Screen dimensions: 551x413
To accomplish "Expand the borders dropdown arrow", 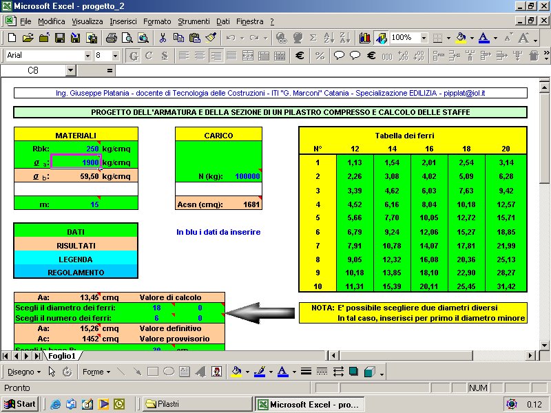I will pos(449,38).
